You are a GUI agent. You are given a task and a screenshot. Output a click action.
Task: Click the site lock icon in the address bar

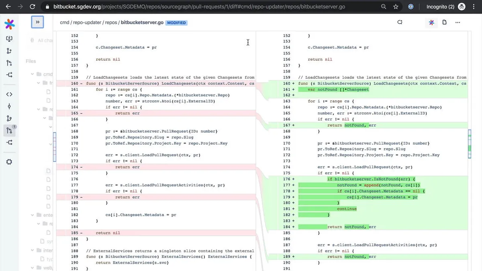click(x=47, y=7)
